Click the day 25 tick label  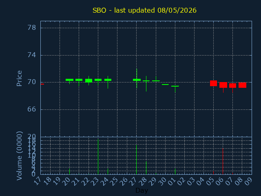pos(114,181)
